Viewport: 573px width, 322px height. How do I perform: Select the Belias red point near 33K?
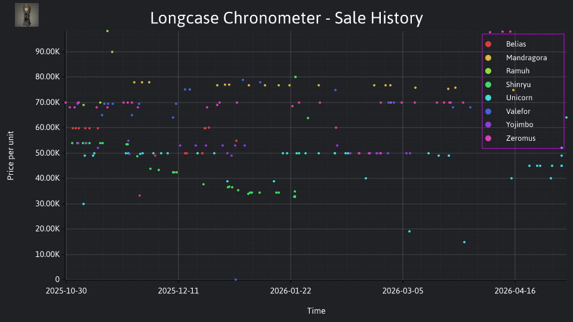[x=140, y=196]
